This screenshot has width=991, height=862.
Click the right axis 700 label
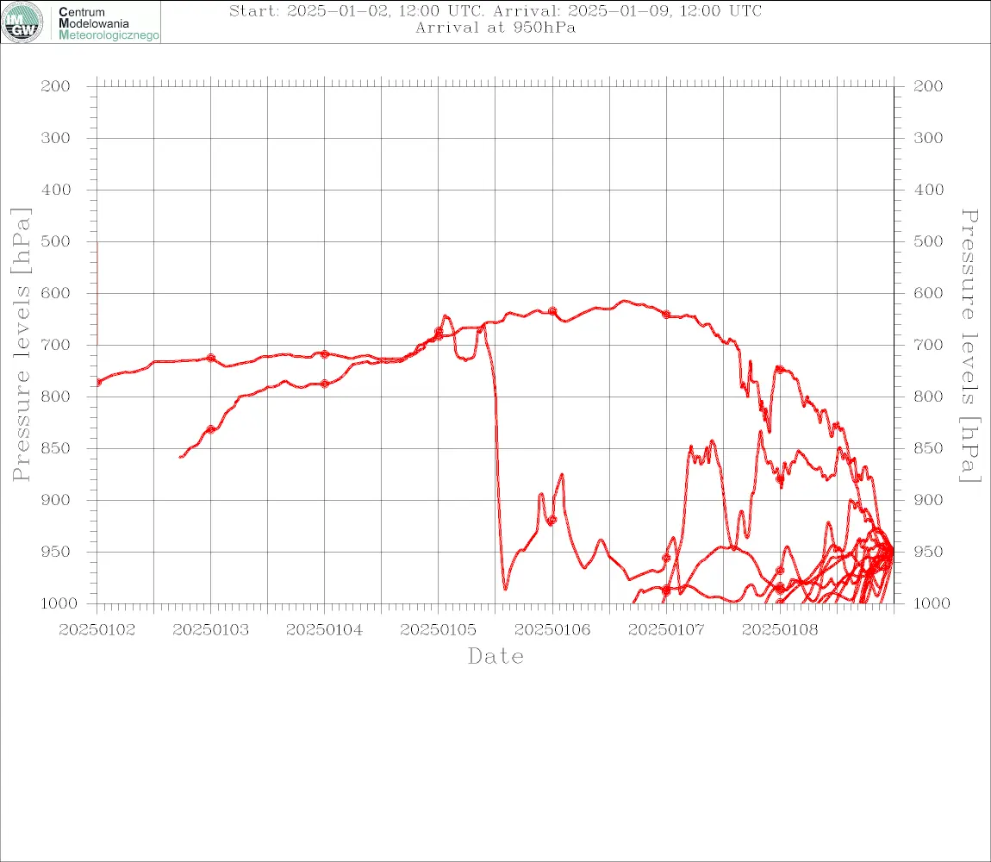pyautogui.click(x=928, y=346)
